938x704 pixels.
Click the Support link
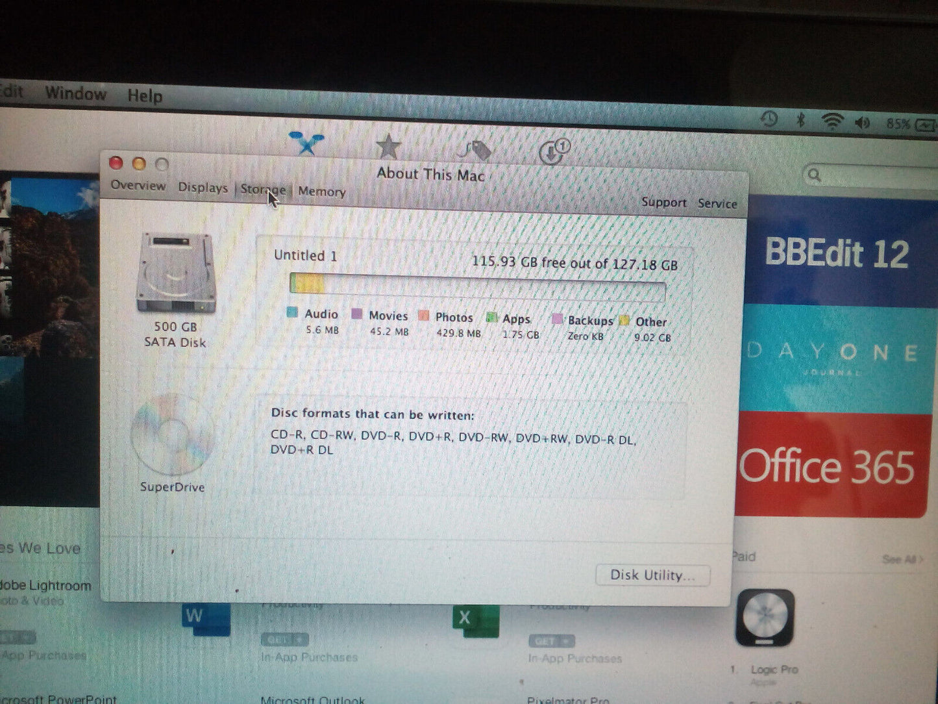click(663, 202)
